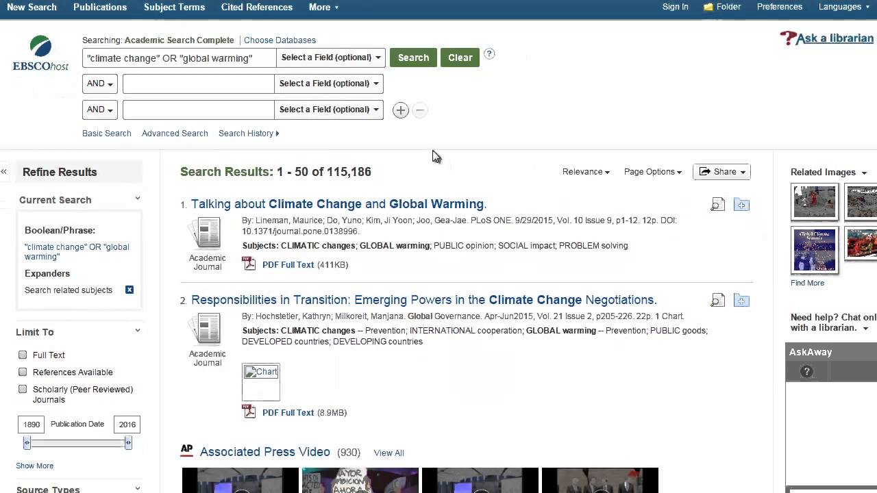
Task: Check the References Available box
Action: pyautogui.click(x=23, y=372)
